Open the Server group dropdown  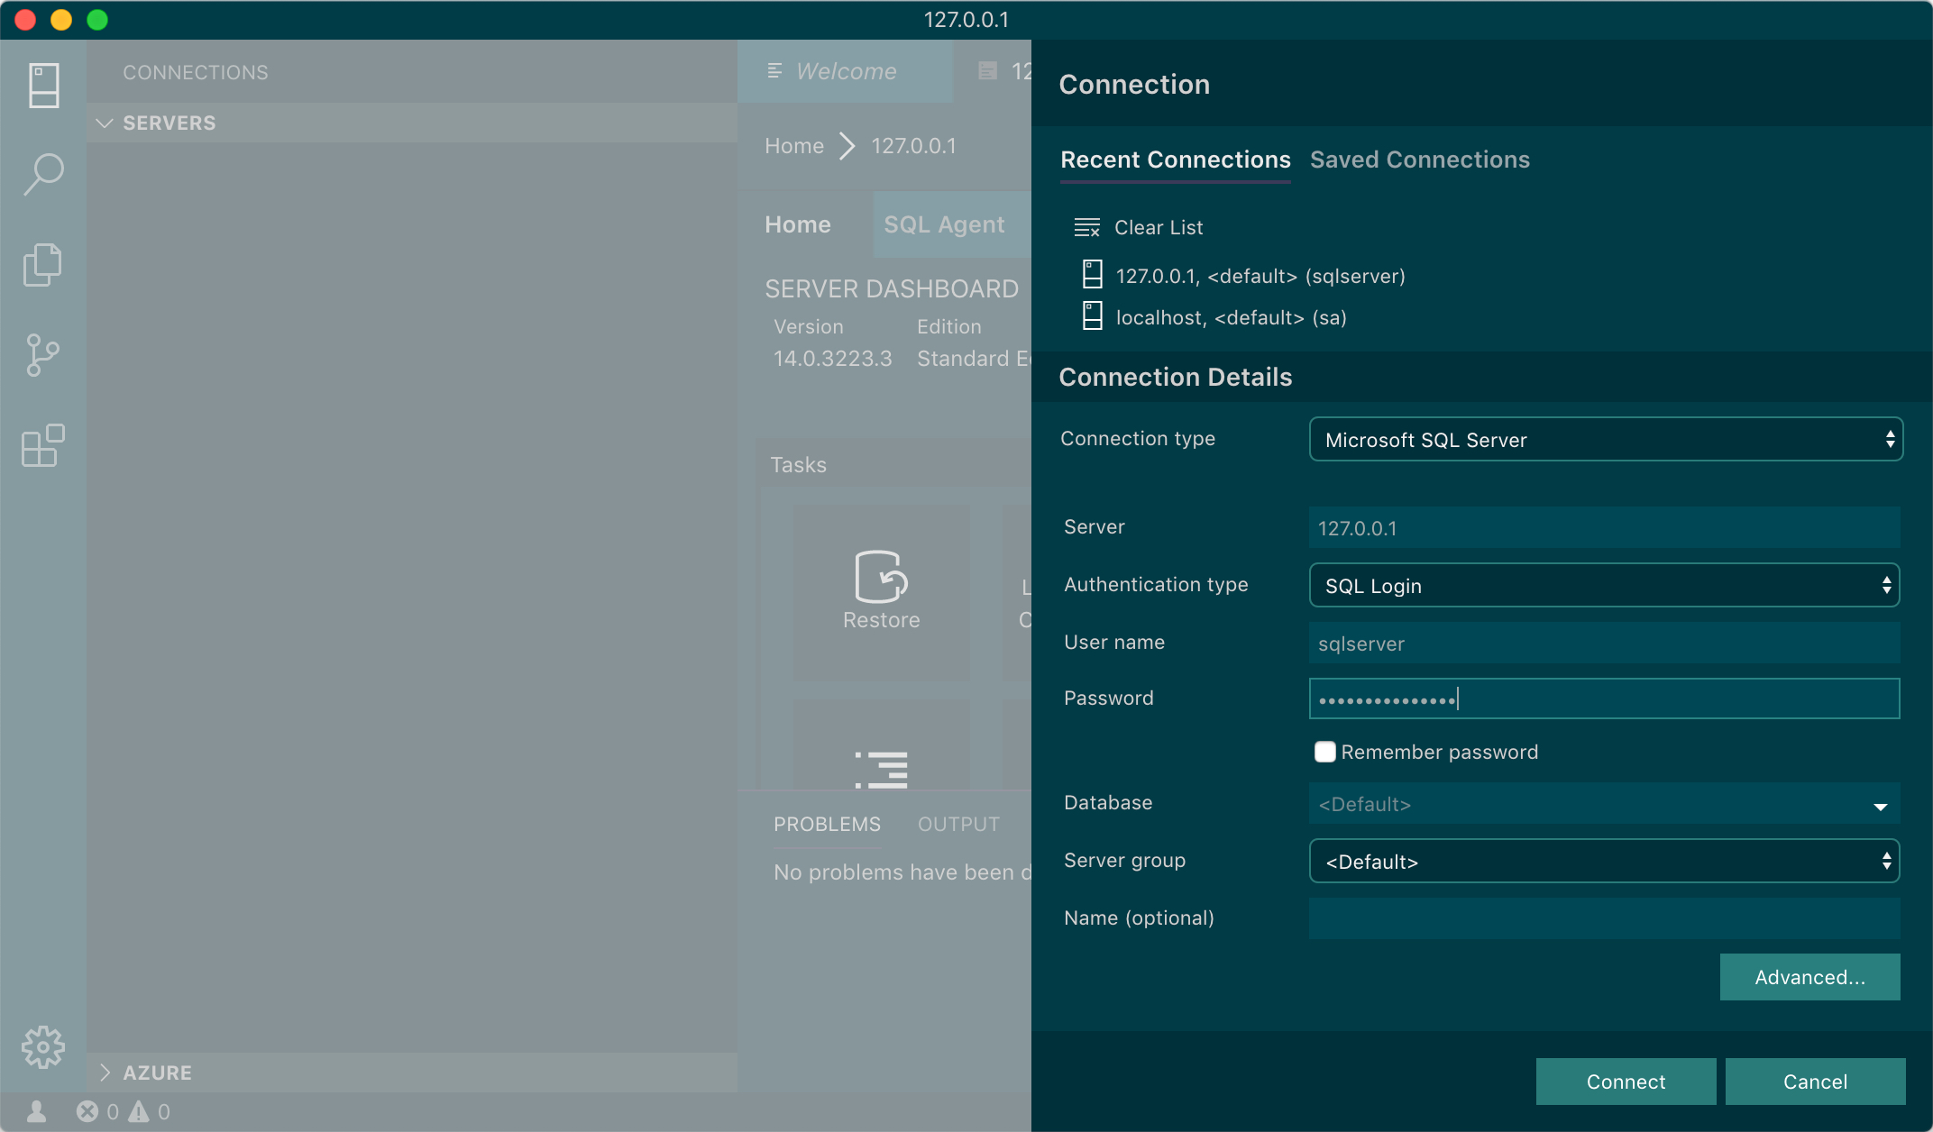[1605, 862]
